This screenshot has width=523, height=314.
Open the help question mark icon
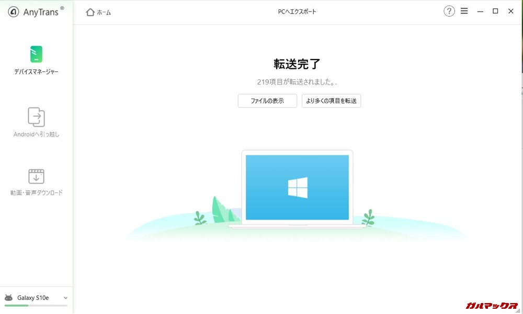(449, 10)
